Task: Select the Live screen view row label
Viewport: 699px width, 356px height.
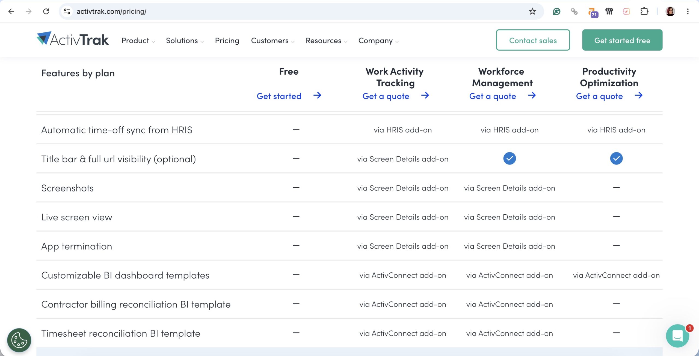Action: (76, 217)
